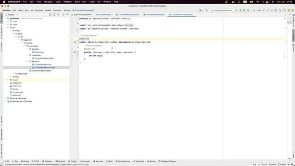Hide the Project panel with minus icon
Viewport: 295px width, 166px height.
(x=67, y=15)
